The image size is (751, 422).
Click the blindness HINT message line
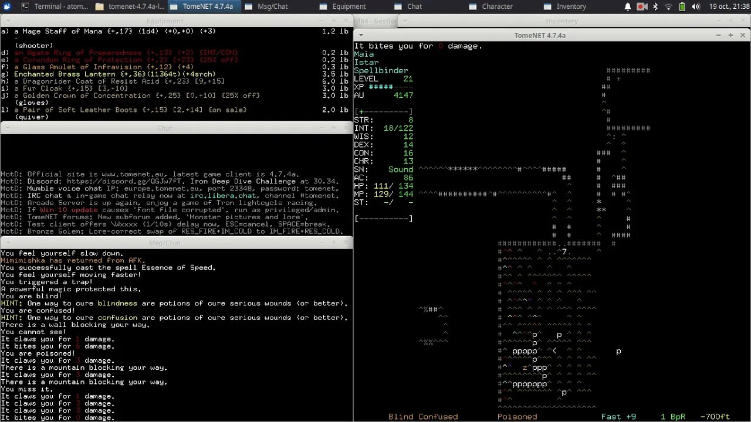[x=174, y=303]
